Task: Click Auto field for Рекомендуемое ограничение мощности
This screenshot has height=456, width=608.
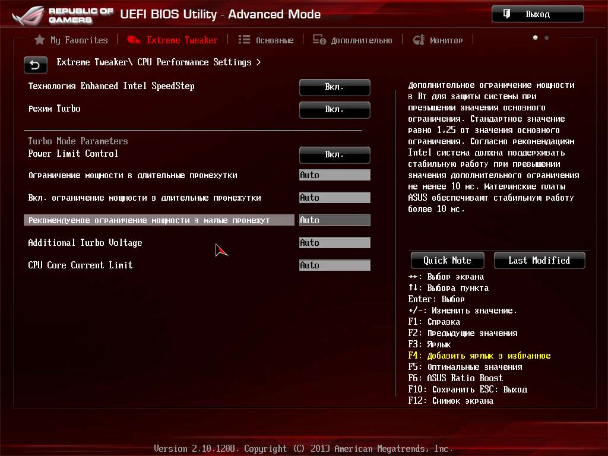Action: tap(335, 220)
